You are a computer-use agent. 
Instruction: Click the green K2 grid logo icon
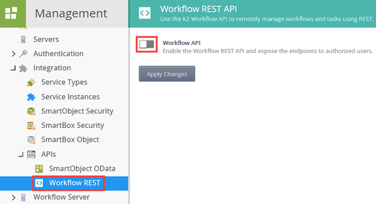coord(11,13)
